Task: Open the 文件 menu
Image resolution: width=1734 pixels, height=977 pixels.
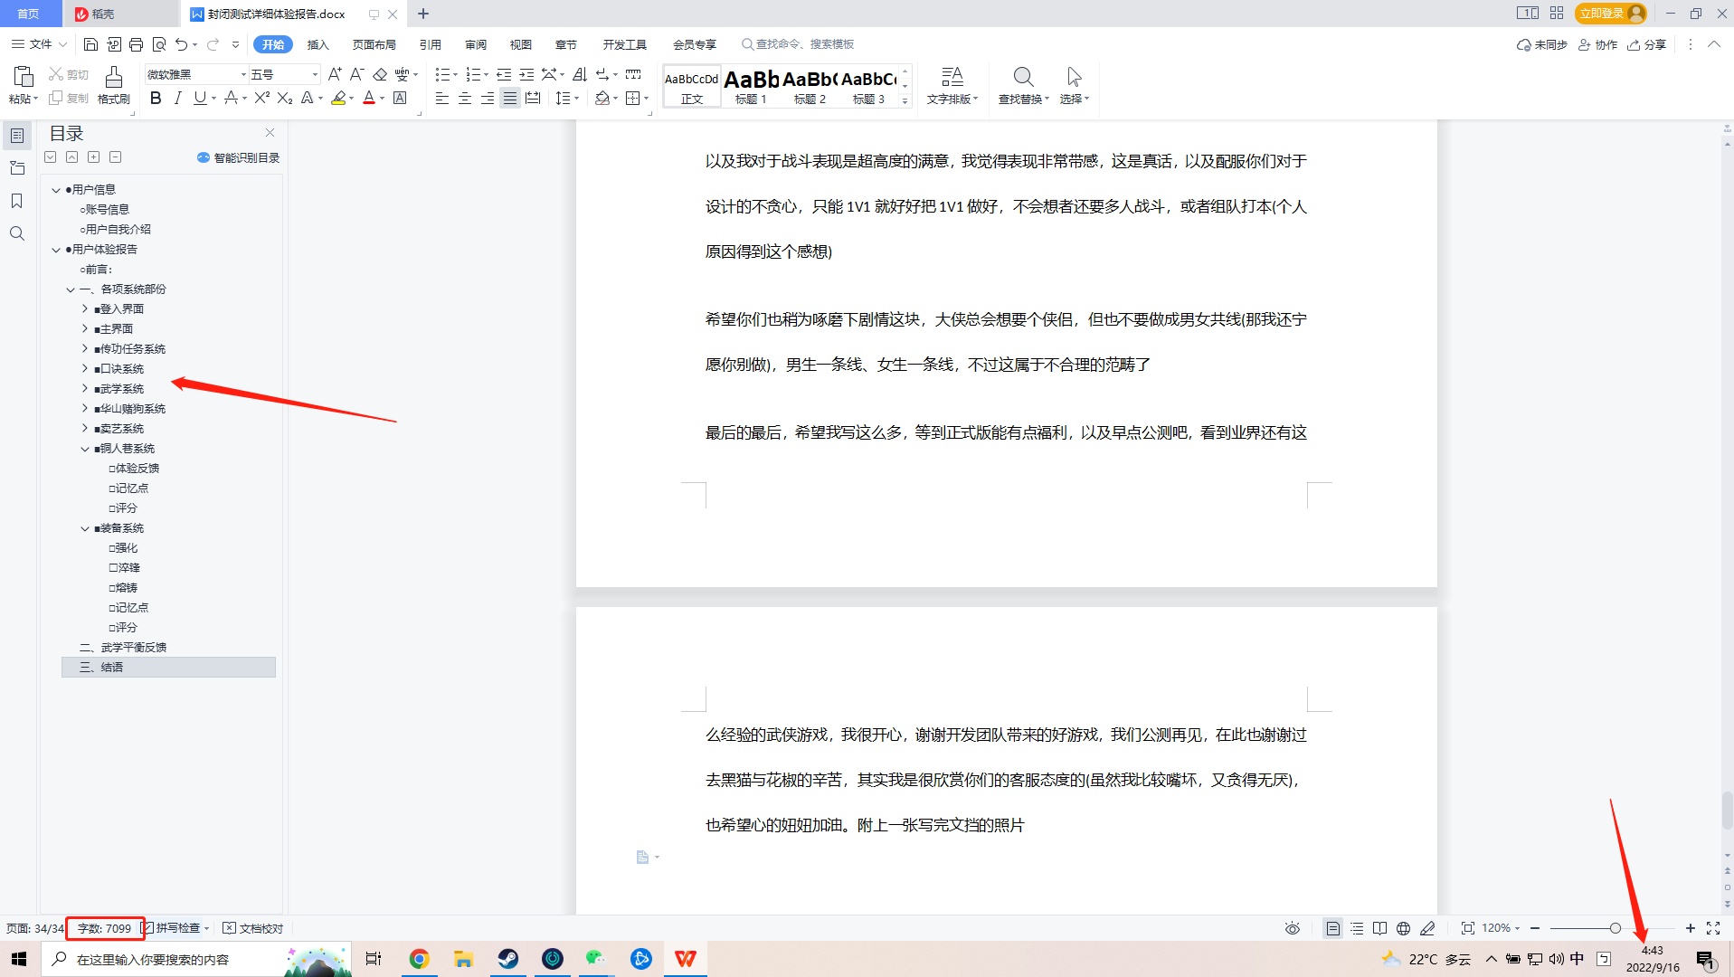Action: click(x=40, y=44)
